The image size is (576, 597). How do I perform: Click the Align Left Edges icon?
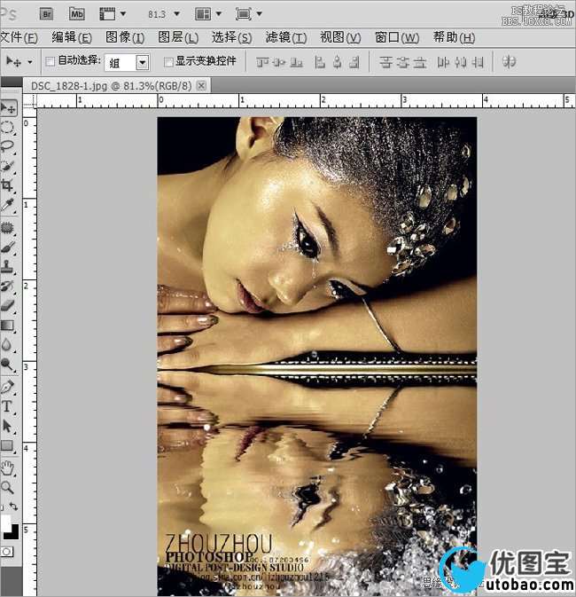click(320, 62)
